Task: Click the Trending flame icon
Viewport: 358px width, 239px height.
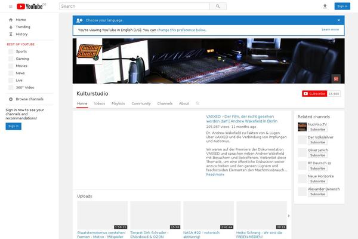Action: [x=11, y=27]
